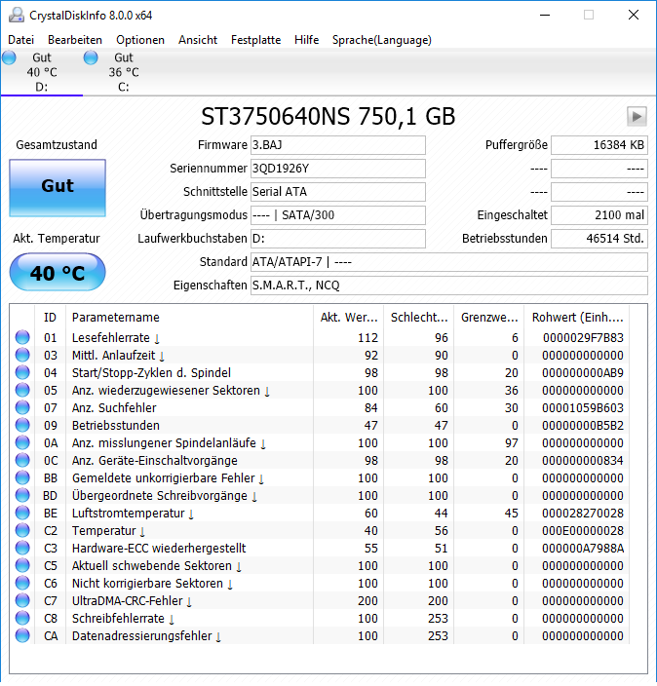The width and height of the screenshot is (657, 686).
Task: Click the blue Gut health status button
Action: pyautogui.click(x=58, y=188)
